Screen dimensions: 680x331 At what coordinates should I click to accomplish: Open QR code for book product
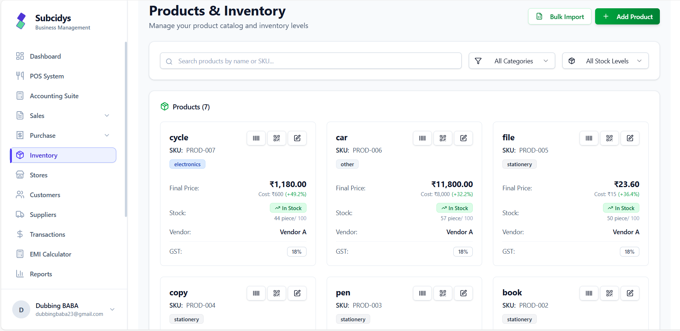[x=609, y=293]
